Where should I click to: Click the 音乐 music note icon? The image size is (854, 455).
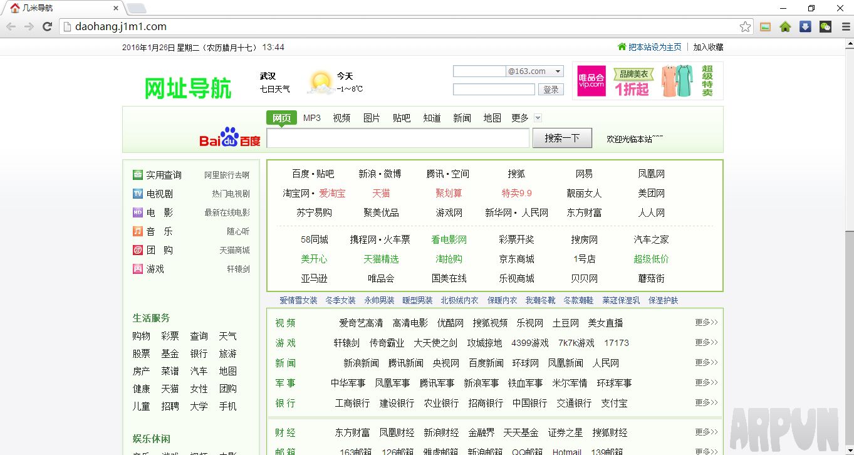click(x=138, y=231)
